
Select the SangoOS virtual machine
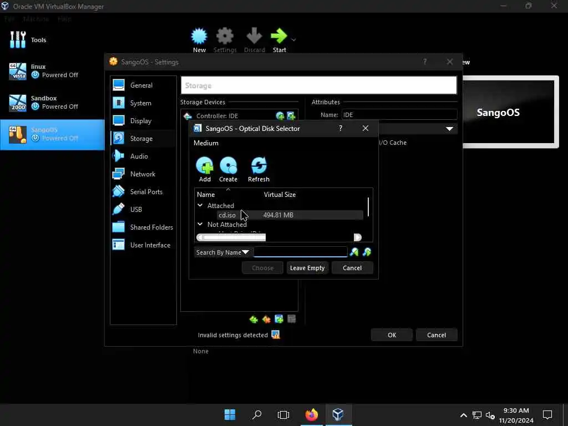click(x=52, y=134)
